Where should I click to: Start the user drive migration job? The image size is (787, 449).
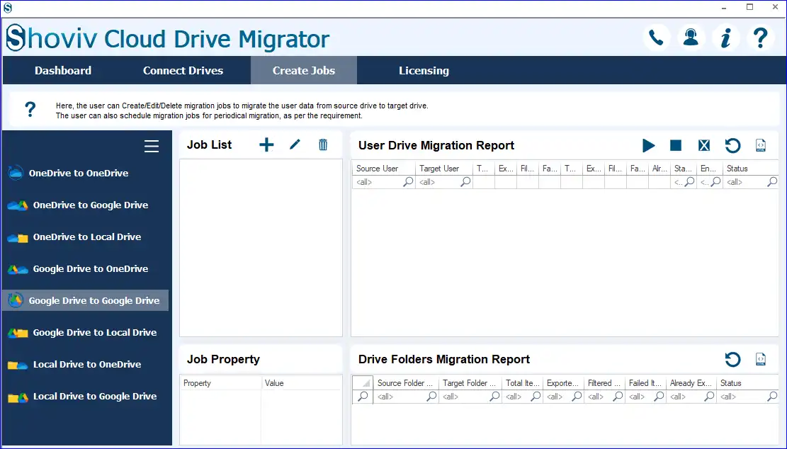649,145
